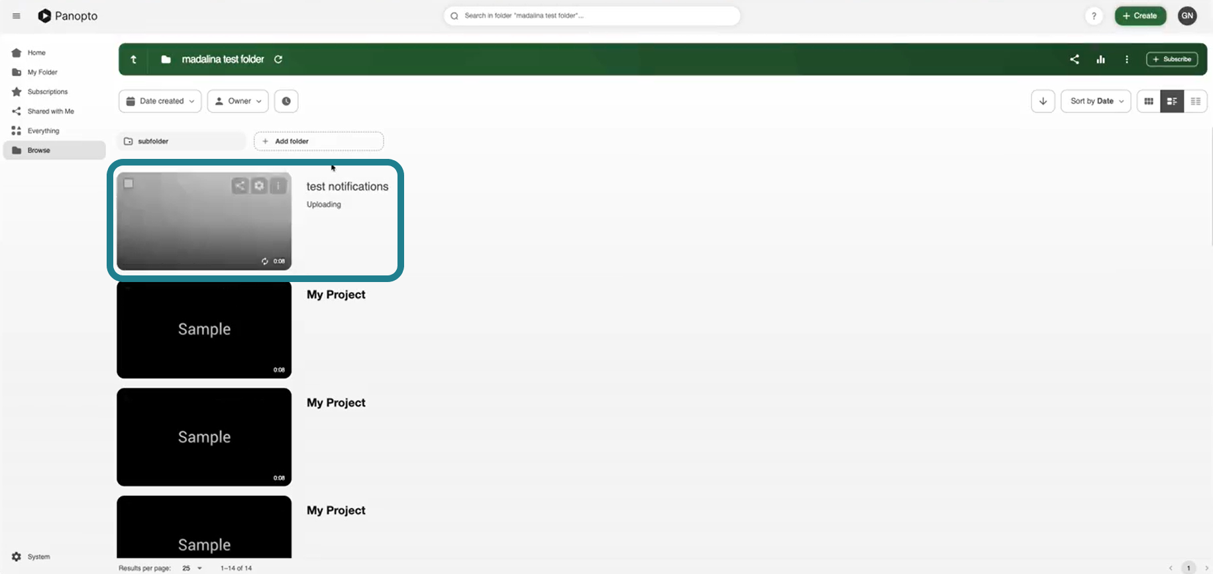This screenshot has height=574, width=1213.
Task: Open first My Project title
Action: pyautogui.click(x=336, y=295)
